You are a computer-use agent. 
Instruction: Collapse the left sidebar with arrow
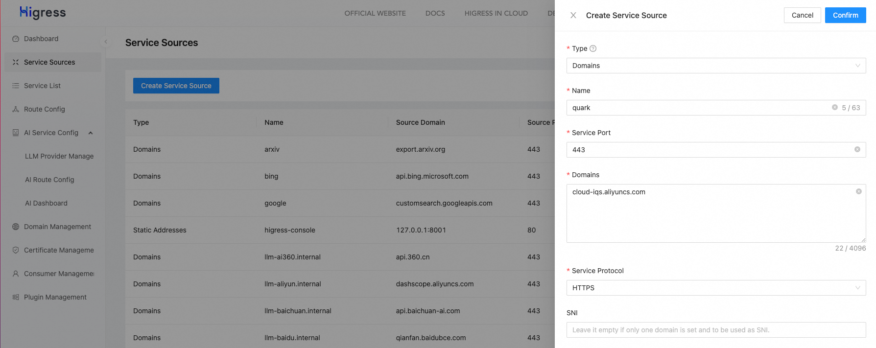point(106,42)
